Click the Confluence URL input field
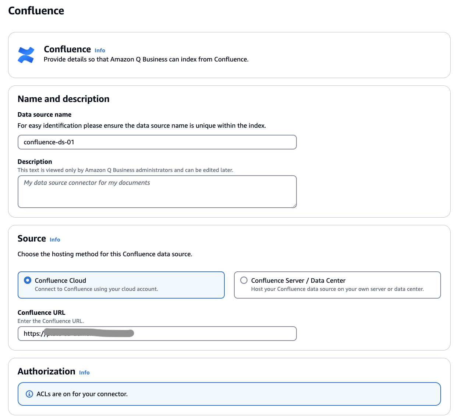The height and width of the screenshot is (419, 455). pyautogui.click(x=213, y=334)
